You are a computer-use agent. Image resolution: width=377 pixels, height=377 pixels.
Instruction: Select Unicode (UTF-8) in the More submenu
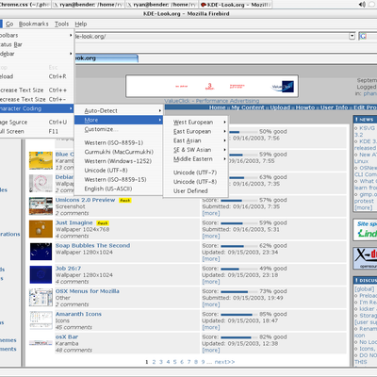(x=195, y=182)
